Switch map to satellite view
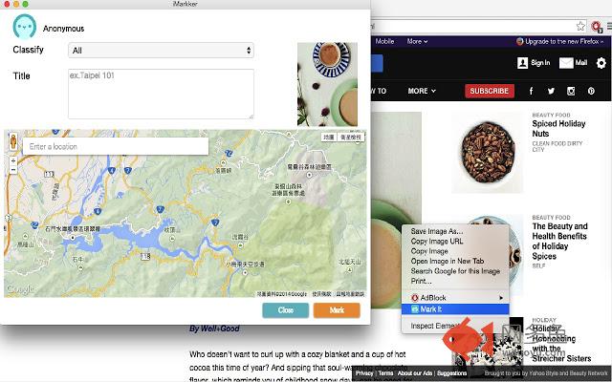 [x=351, y=138]
